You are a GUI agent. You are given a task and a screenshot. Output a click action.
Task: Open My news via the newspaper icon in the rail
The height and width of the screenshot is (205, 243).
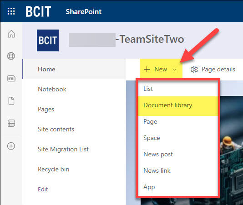[x=11, y=78]
